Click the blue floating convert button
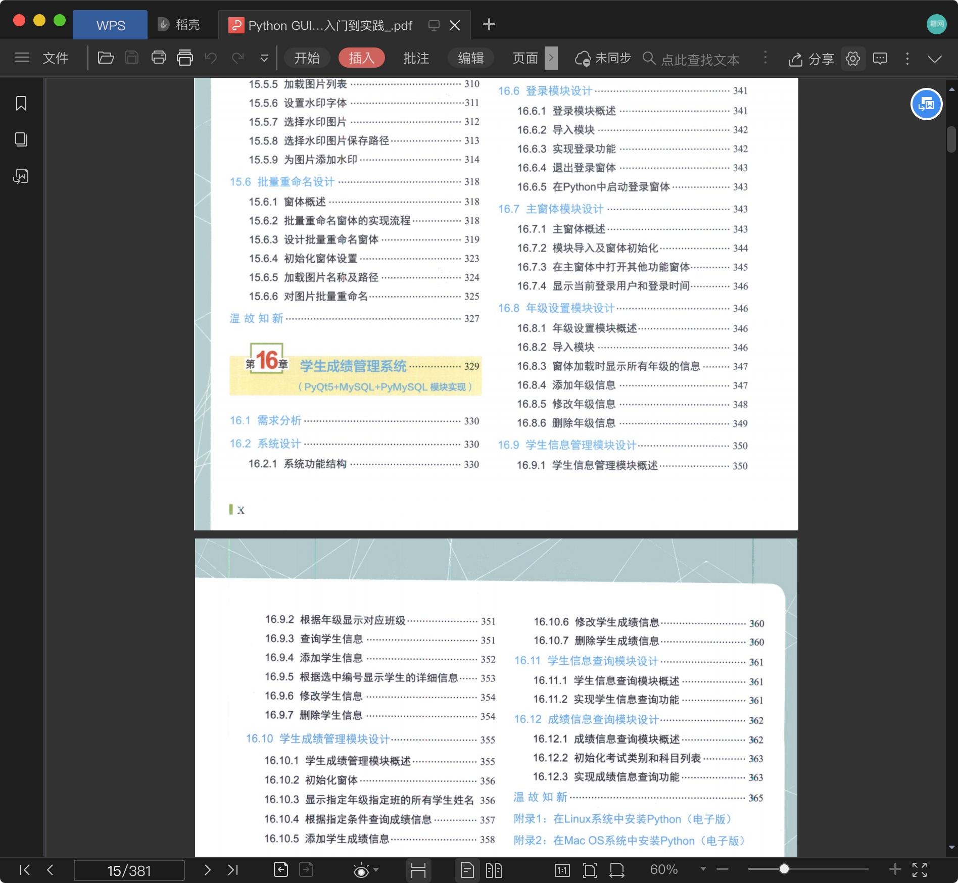This screenshot has height=883, width=958. 926,104
